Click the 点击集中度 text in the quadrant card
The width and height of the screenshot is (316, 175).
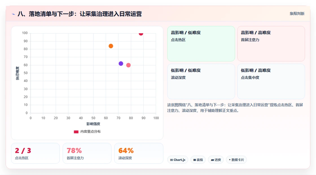250,77
